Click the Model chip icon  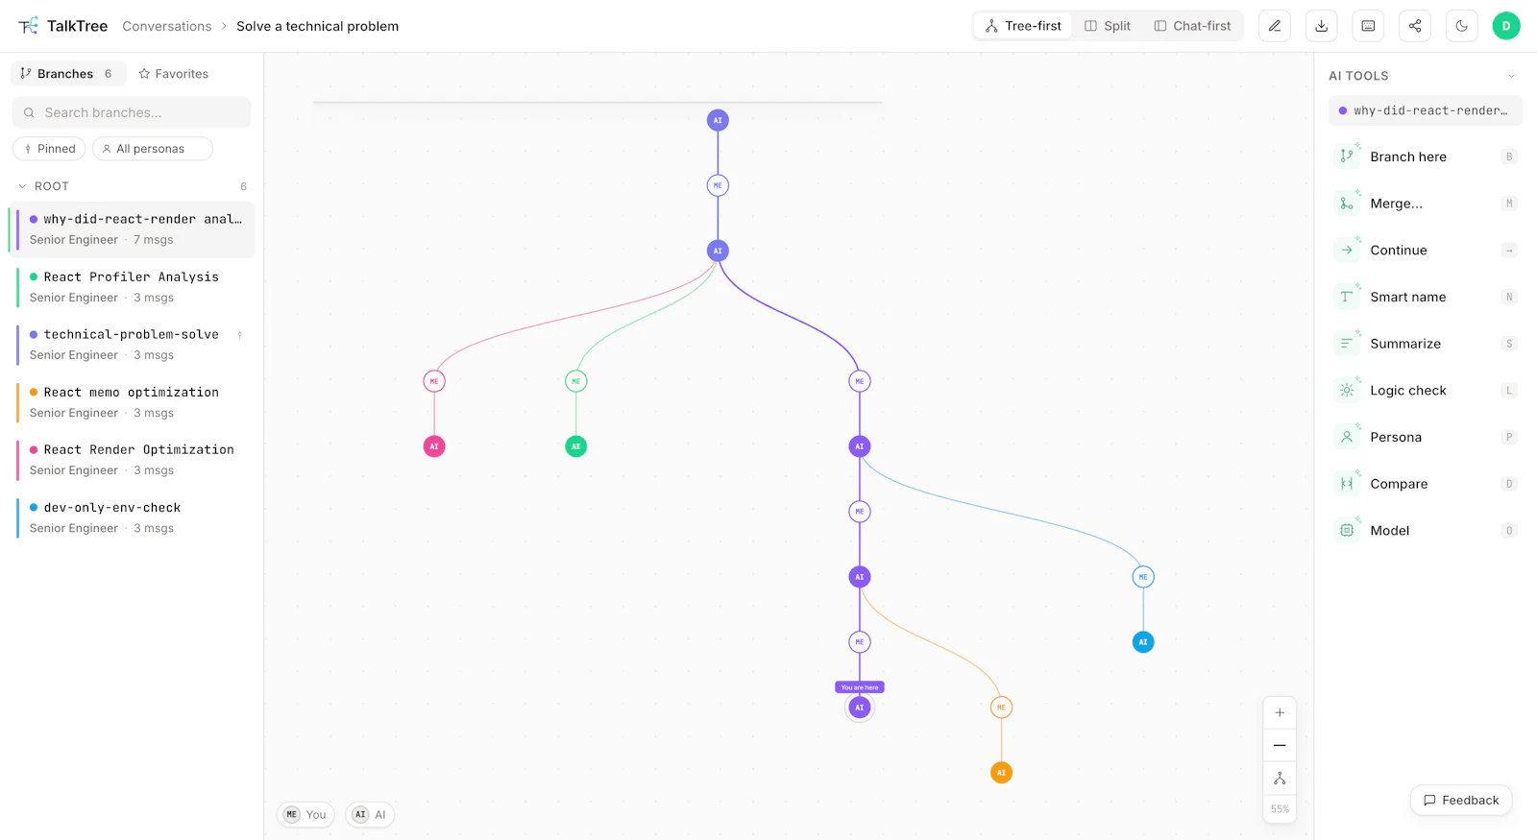pos(1347,531)
